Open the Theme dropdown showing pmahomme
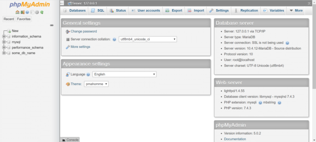This screenshot has height=142, width=316. [x=96, y=84]
